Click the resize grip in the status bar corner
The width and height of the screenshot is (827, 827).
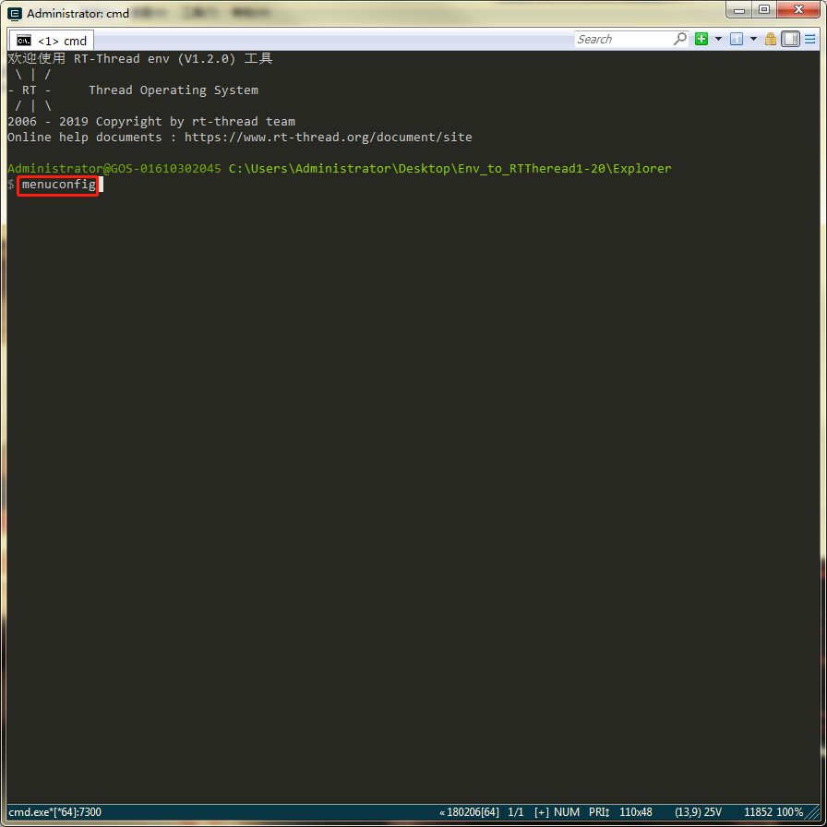pos(813,813)
